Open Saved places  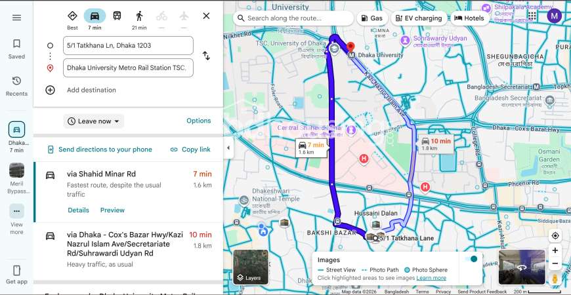tap(17, 49)
